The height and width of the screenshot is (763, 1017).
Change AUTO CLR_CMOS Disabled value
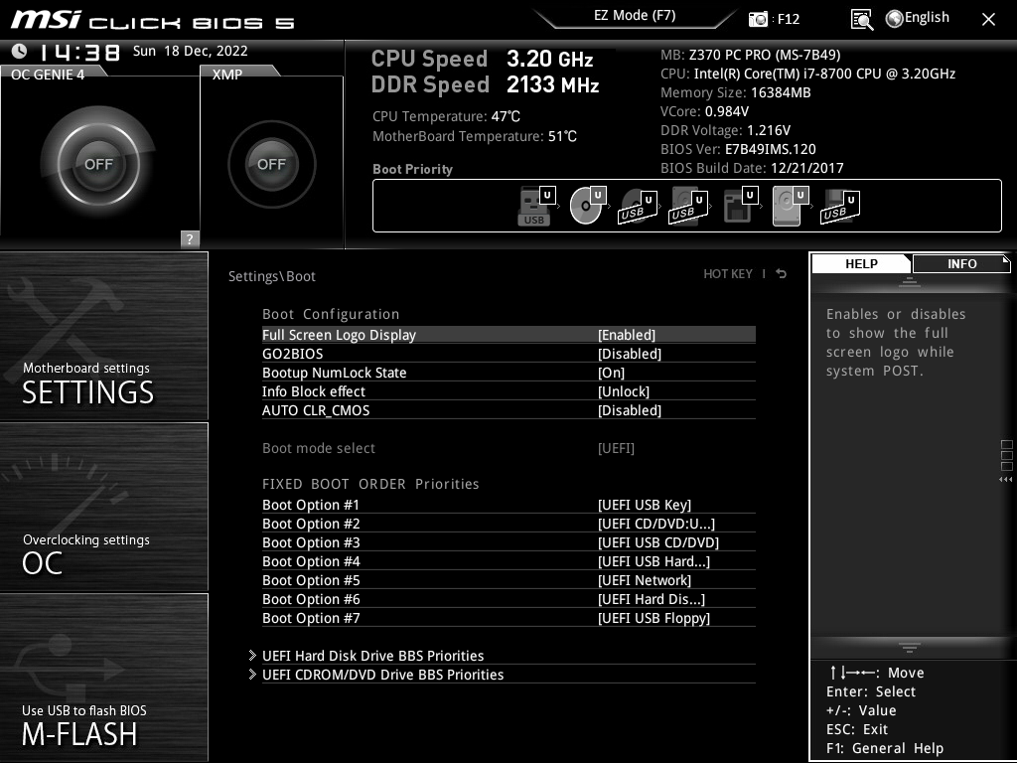pyautogui.click(x=630, y=410)
